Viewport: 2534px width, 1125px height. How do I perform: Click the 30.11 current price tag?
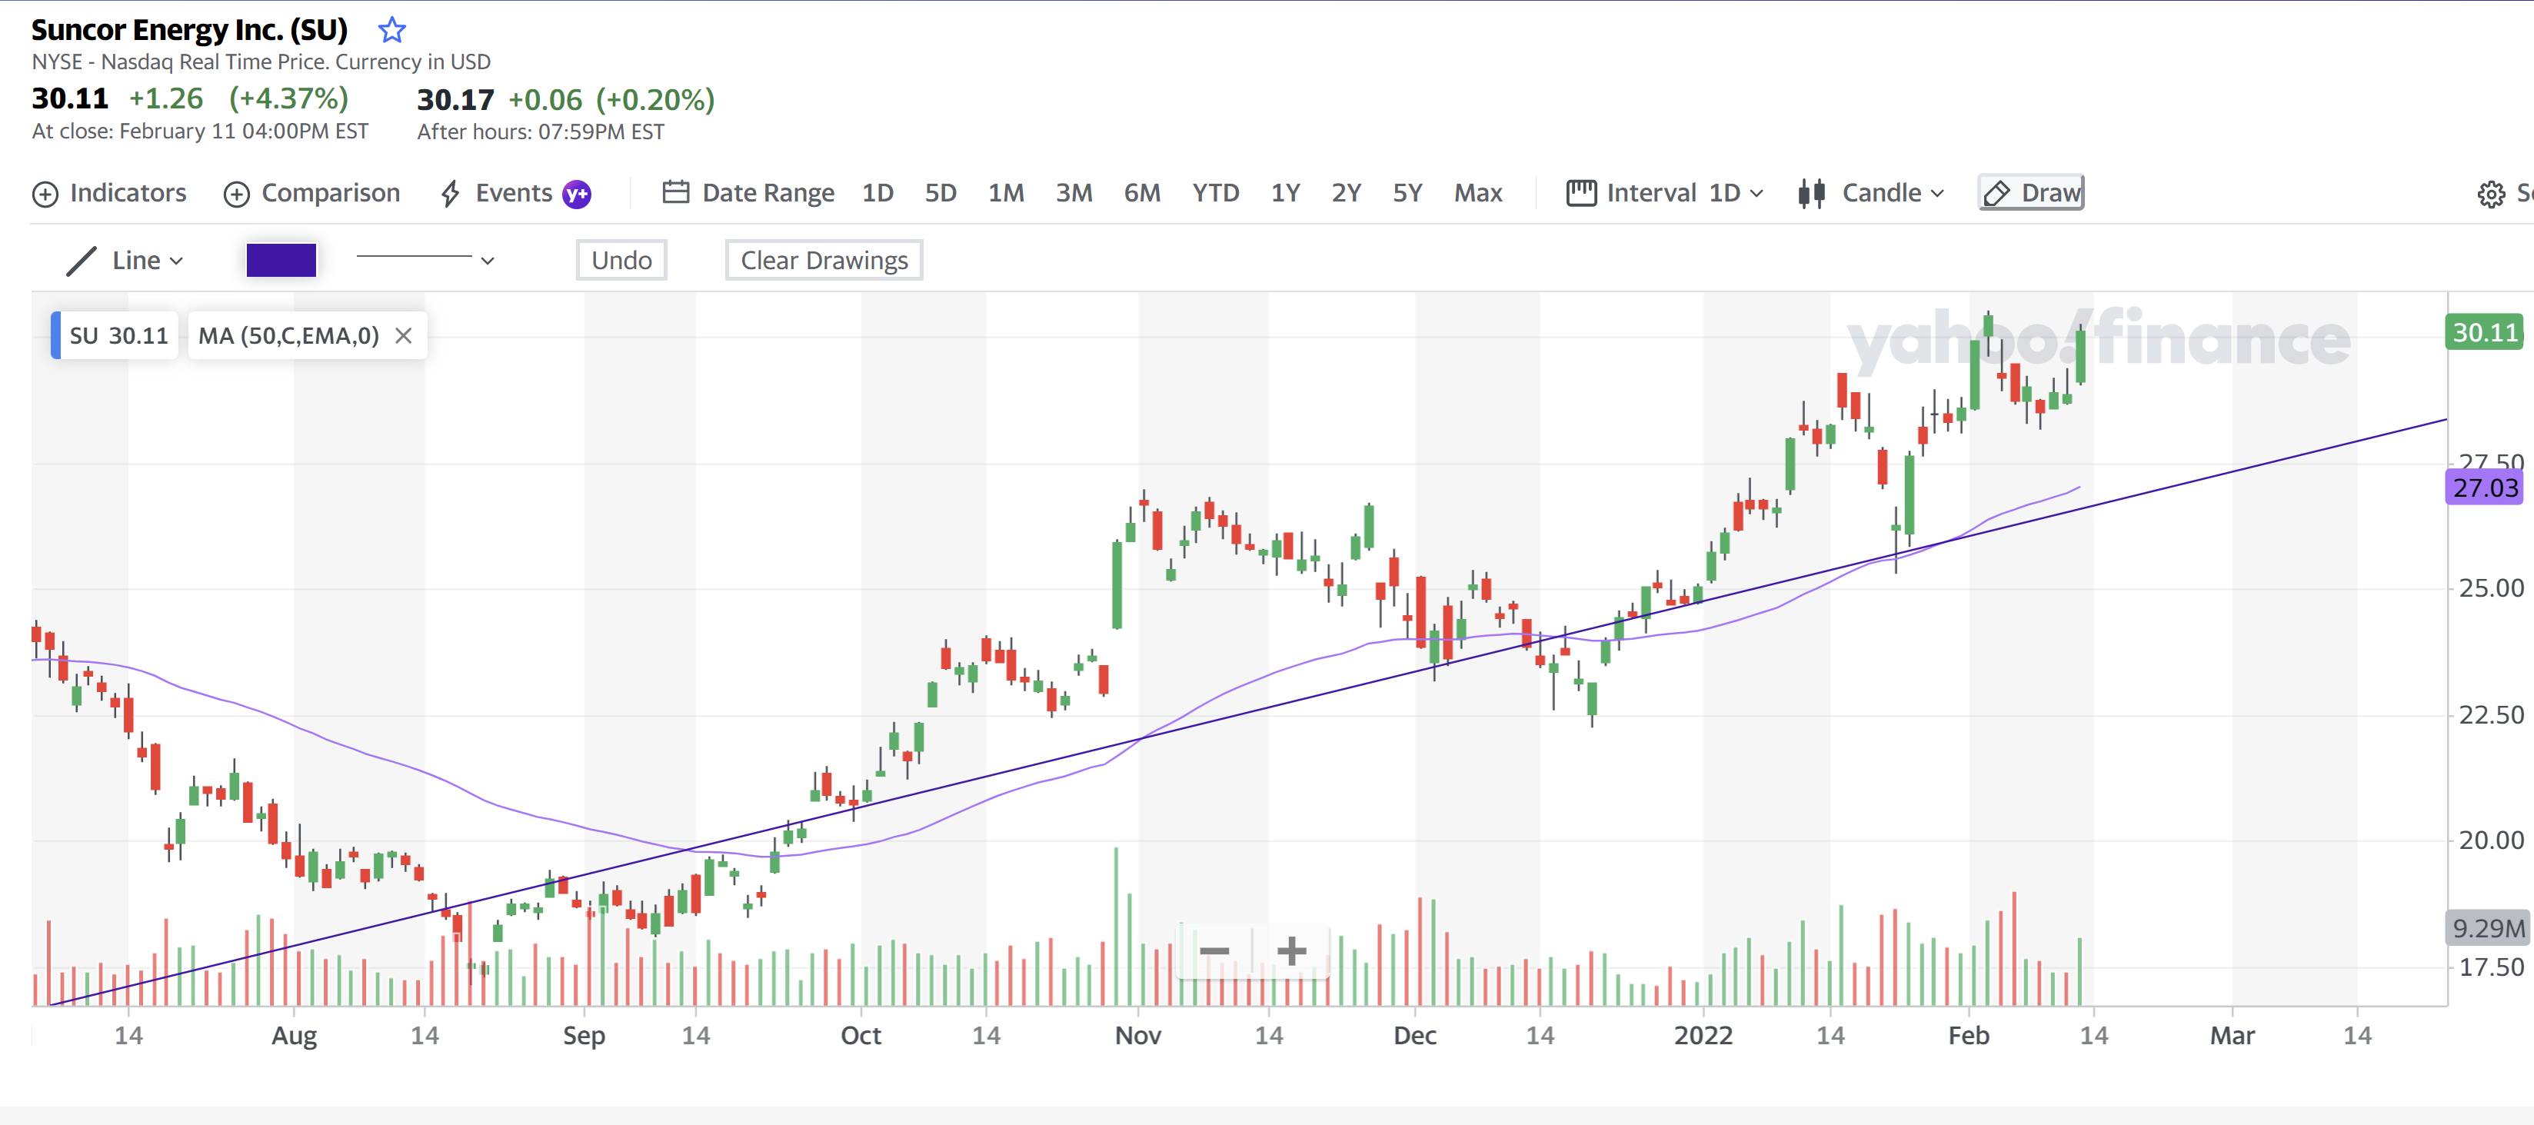(2485, 332)
